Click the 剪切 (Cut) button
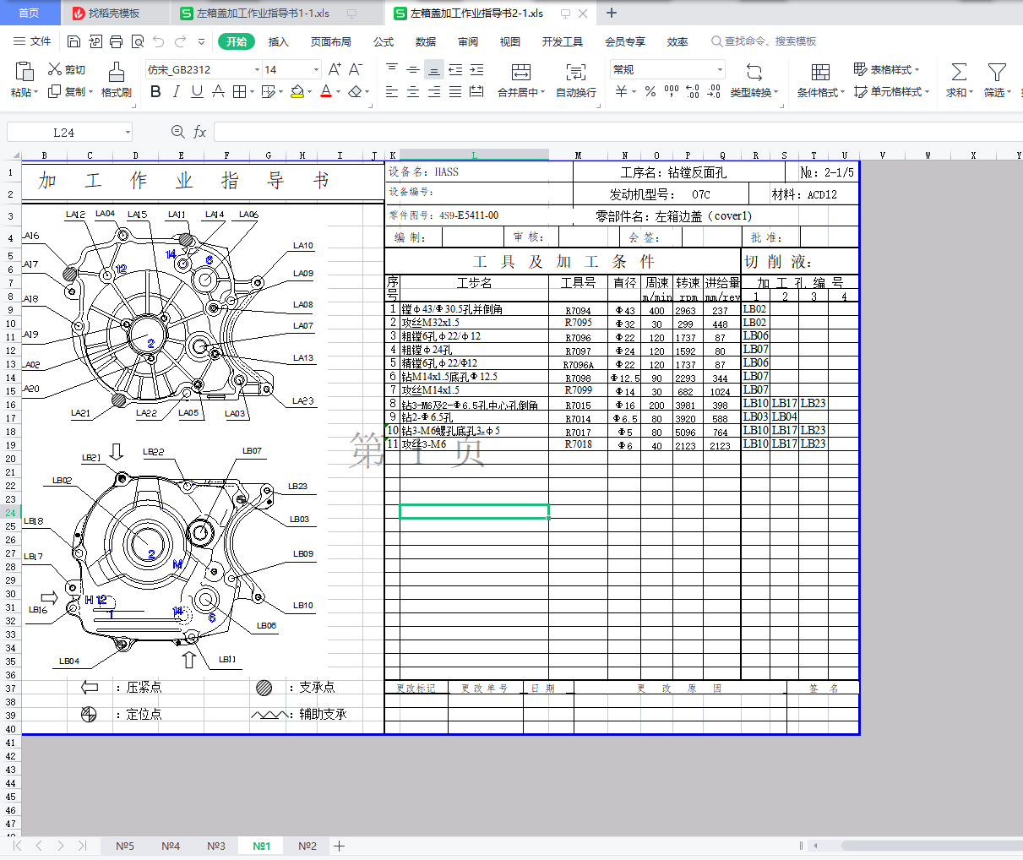Screen dimensions: 1023x860 tap(67, 69)
